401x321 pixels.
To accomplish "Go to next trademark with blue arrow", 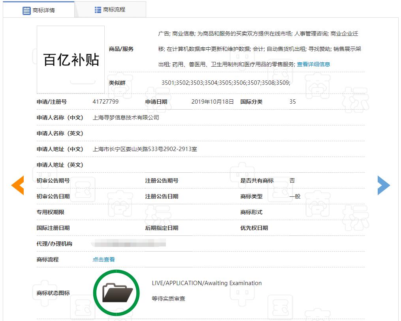I will (x=383, y=185).
